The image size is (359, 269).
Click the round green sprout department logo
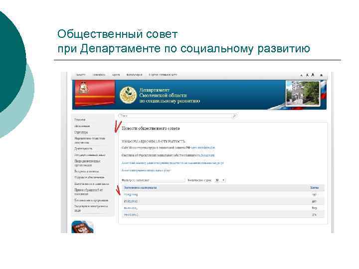coord(128,95)
